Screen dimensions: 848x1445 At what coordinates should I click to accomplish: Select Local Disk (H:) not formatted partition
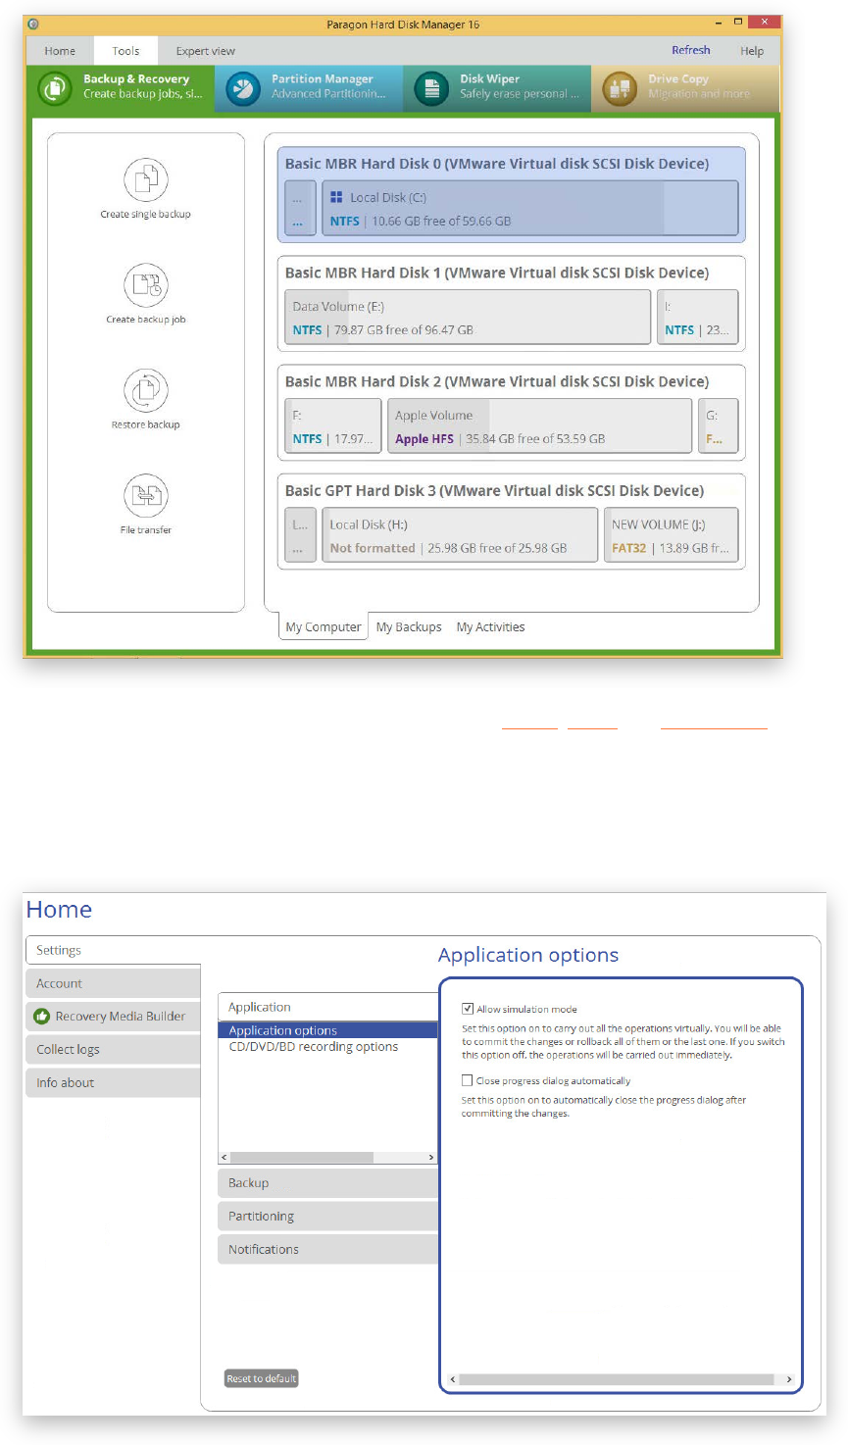pyautogui.click(x=460, y=535)
